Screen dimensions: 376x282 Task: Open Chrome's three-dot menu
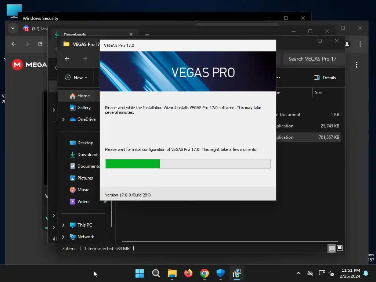pos(360,44)
